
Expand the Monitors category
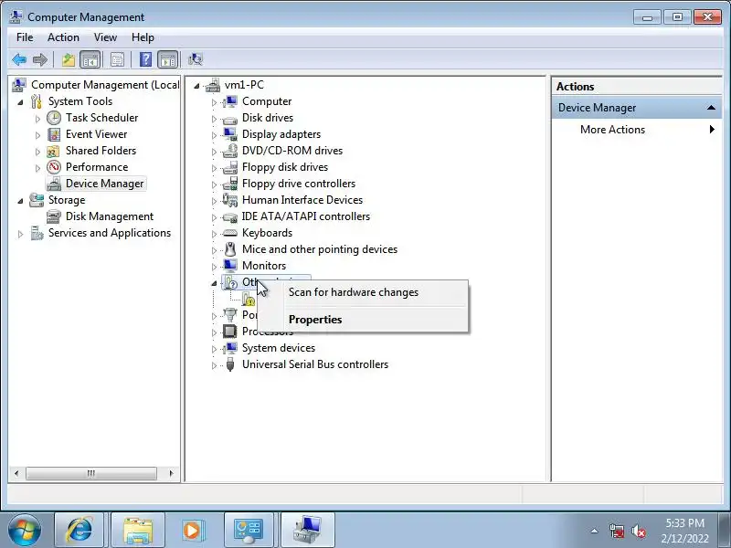[214, 267]
